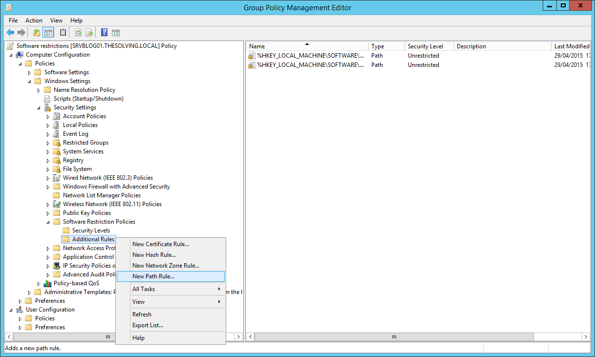The width and height of the screenshot is (595, 357).
Task: Open the Action menu in the menu bar
Action: (34, 21)
